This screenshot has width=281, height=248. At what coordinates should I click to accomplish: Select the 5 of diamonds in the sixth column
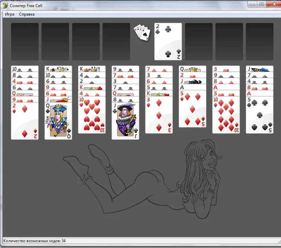(193, 109)
